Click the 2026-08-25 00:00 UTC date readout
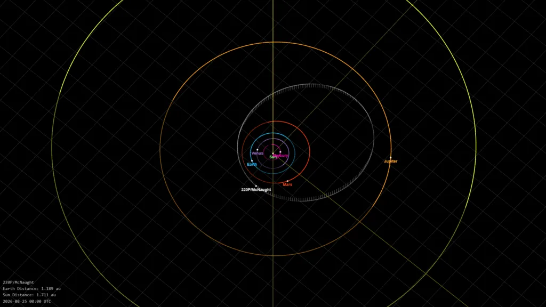This screenshot has width=546, height=307. pyautogui.click(x=27, y=301)
